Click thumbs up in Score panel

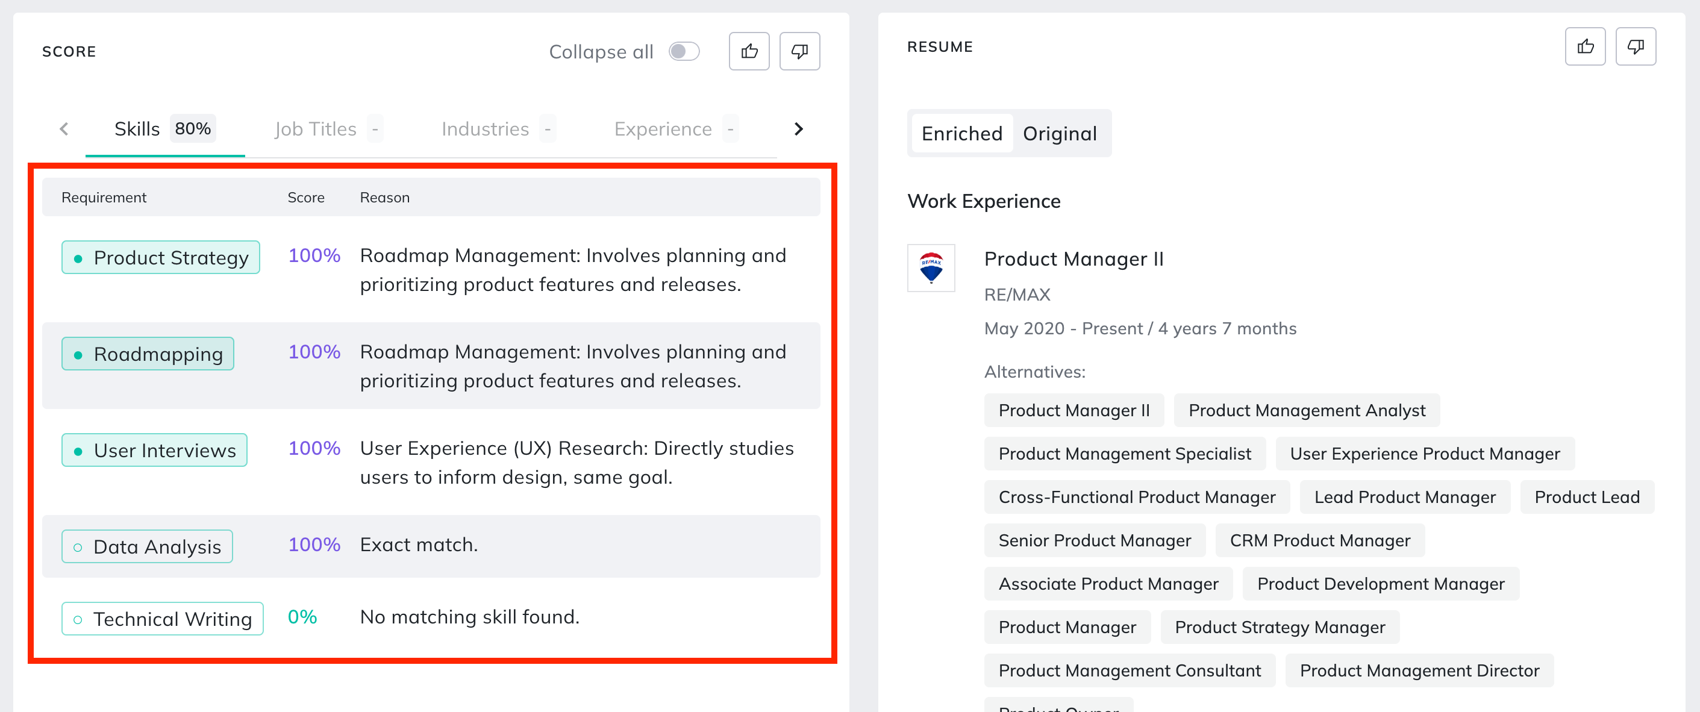[749, 51]
